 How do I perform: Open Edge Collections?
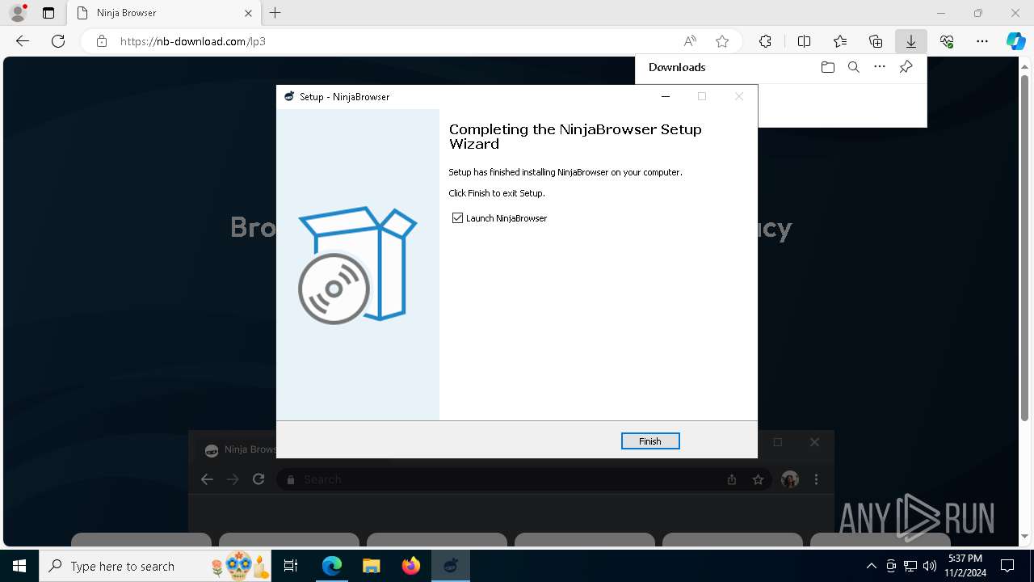(876, 41)
